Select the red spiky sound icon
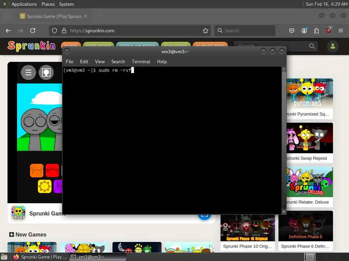 pos(52,171)
